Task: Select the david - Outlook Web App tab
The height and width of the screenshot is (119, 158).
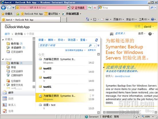Action: point(31,20)
